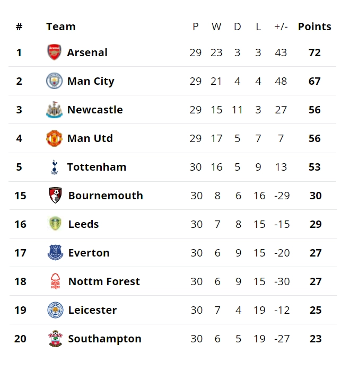Click the Man Utd club crest

point(54,138)
